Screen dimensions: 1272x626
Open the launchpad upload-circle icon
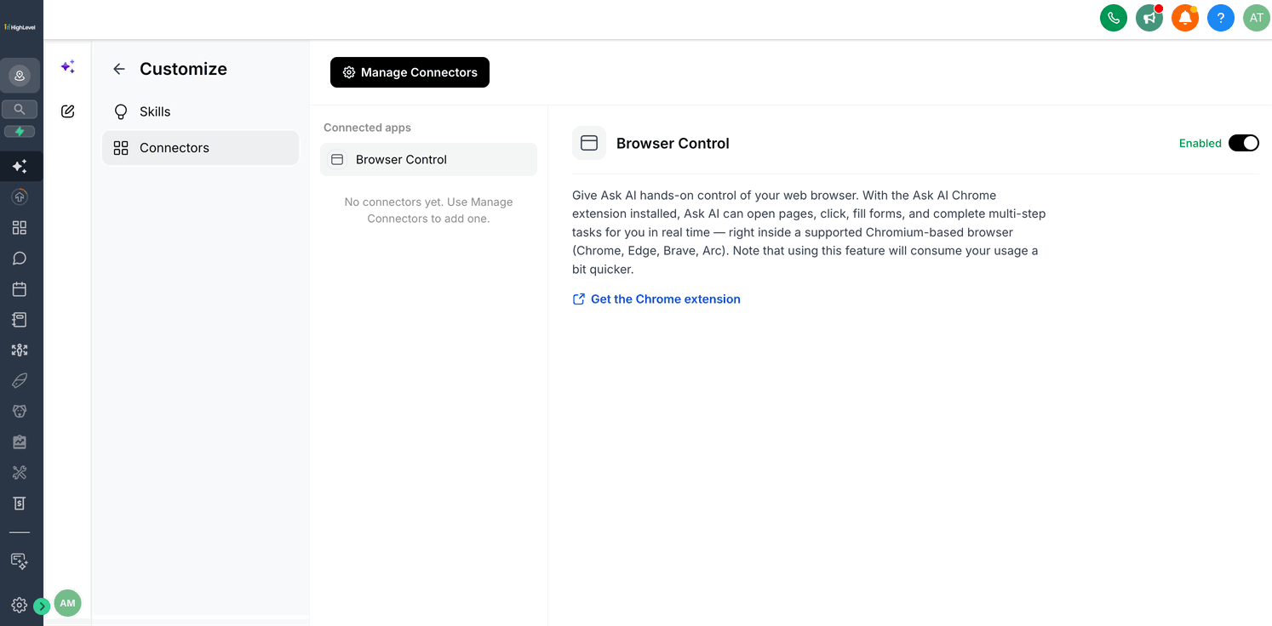coord(20,197)
